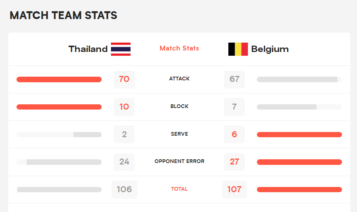This screenshot has height=212, width=357.
Task: Click the Thailand flag icon
Action: click(121, 49)
